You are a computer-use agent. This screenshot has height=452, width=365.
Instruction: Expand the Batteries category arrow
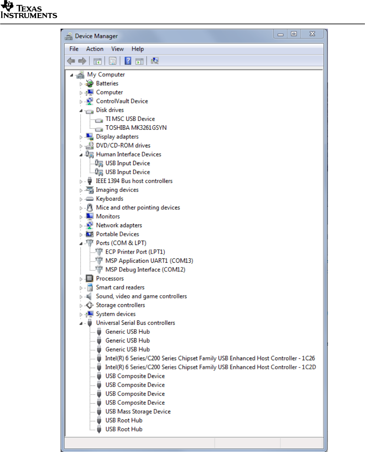point(81,84)
